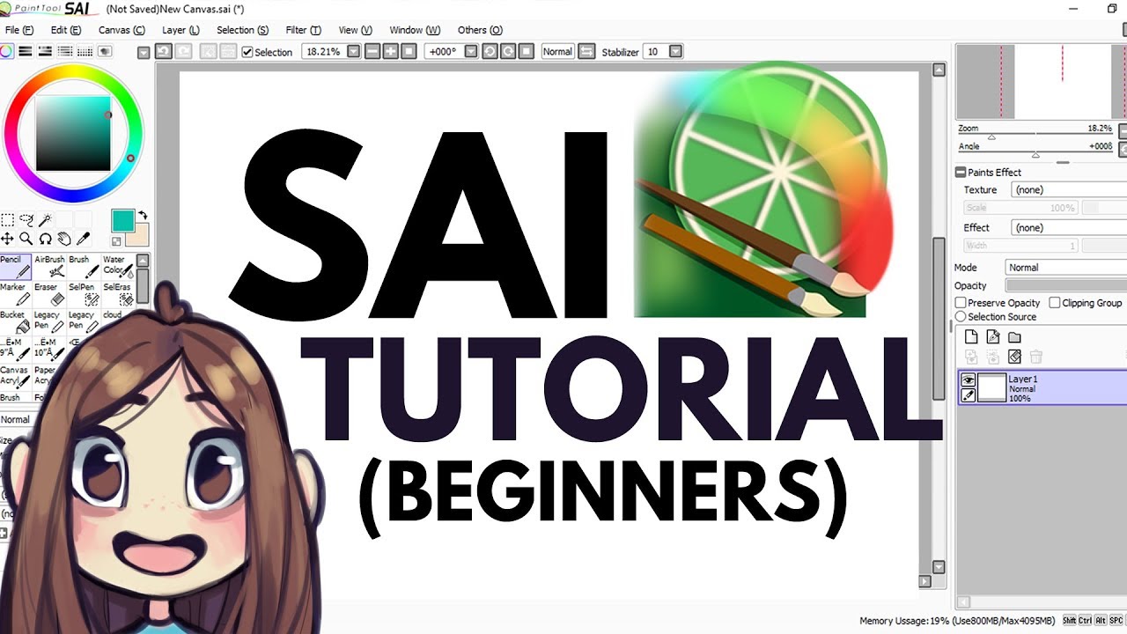Select the AirBrush tool
1127x634 pixels.
point(49,267)
